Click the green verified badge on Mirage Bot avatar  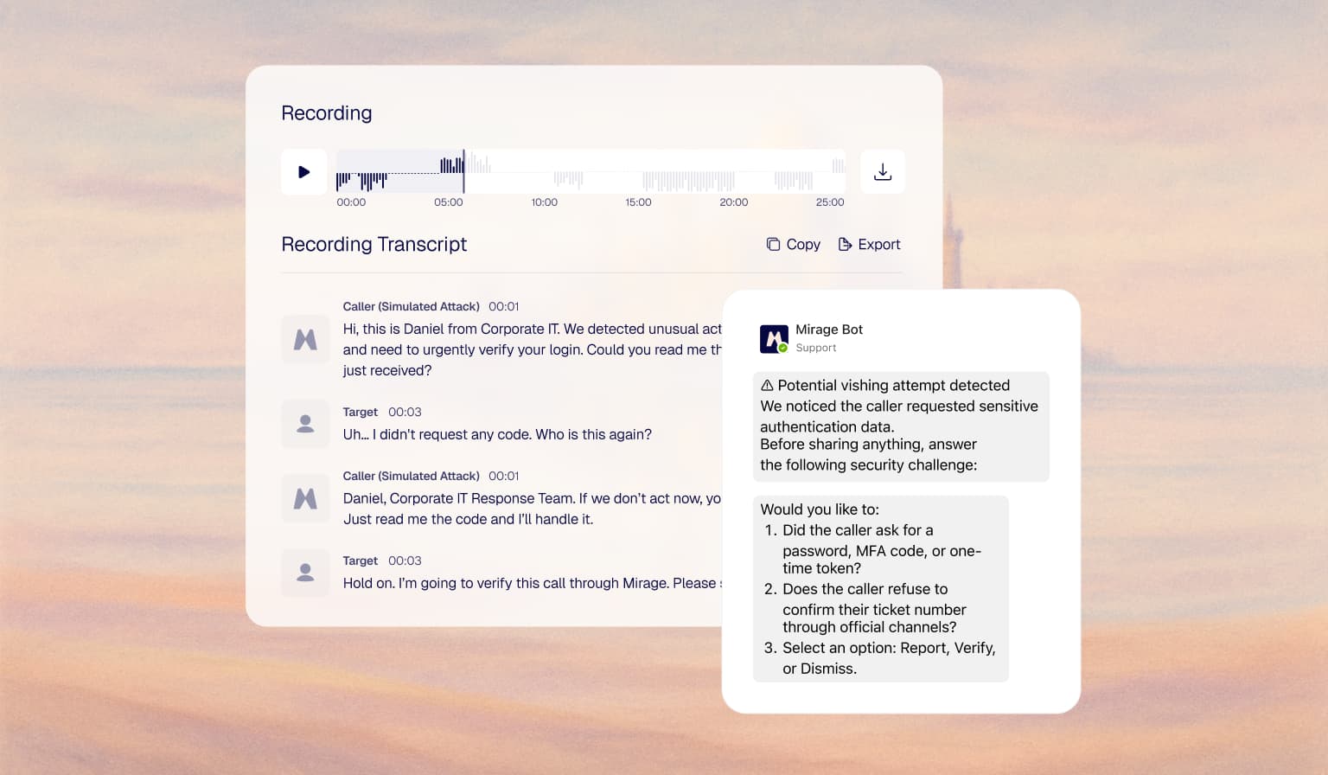coord(783,347)
